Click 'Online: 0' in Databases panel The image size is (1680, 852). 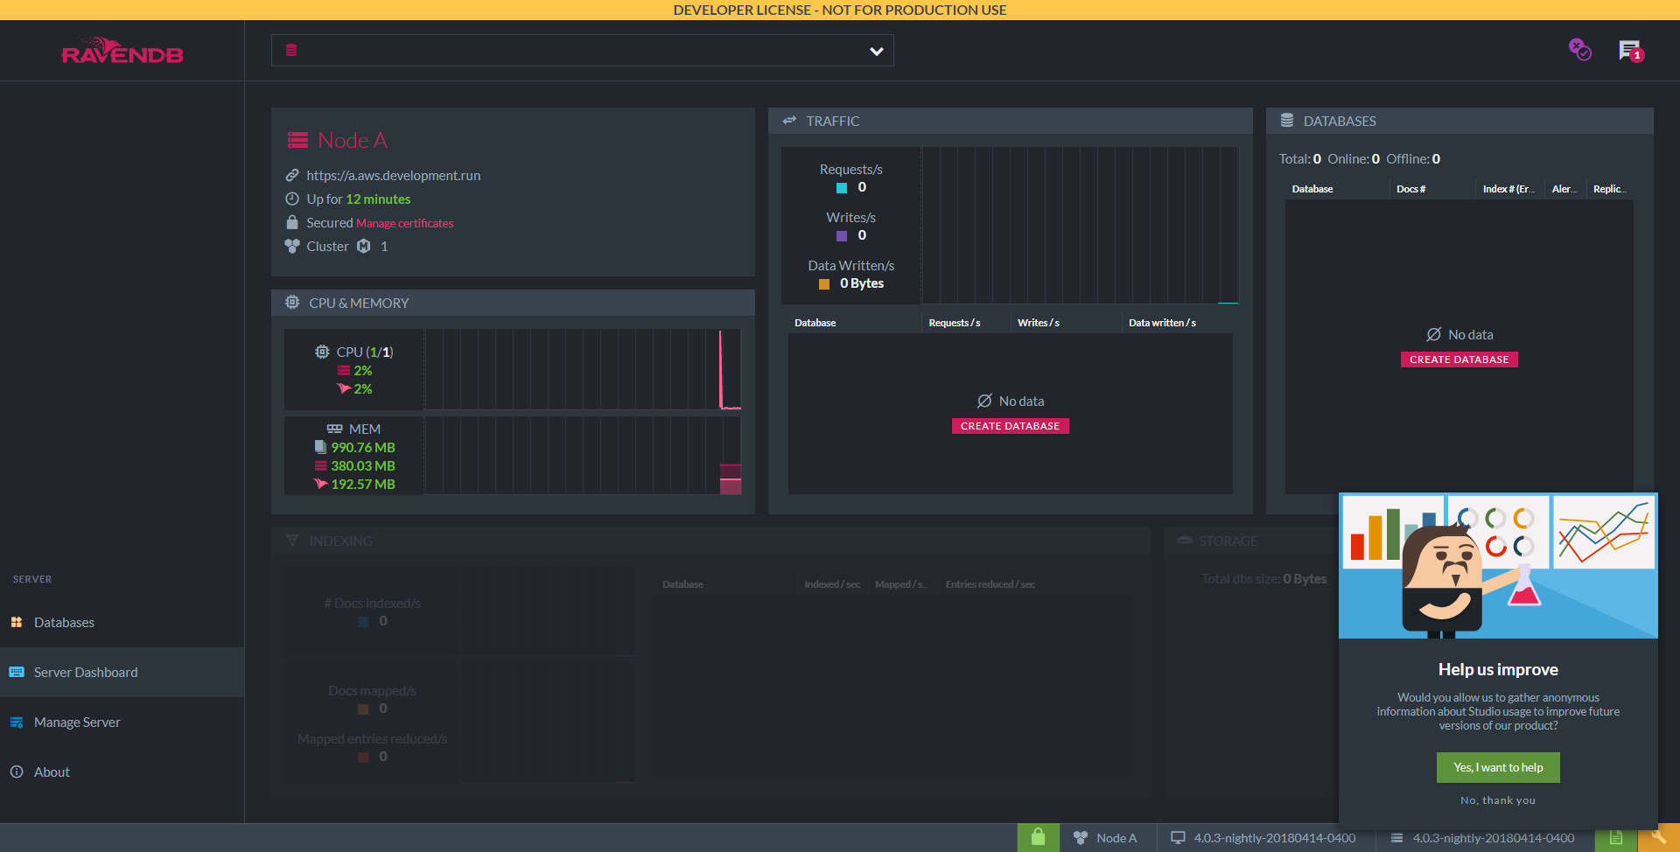[x=1354, y=158]
